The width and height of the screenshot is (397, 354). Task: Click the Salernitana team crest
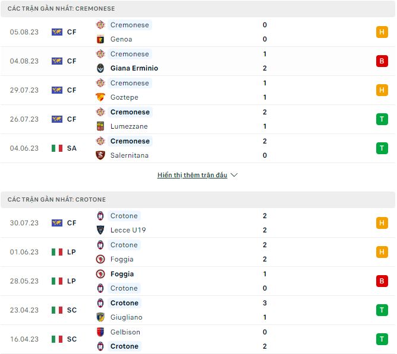point(100,155)
